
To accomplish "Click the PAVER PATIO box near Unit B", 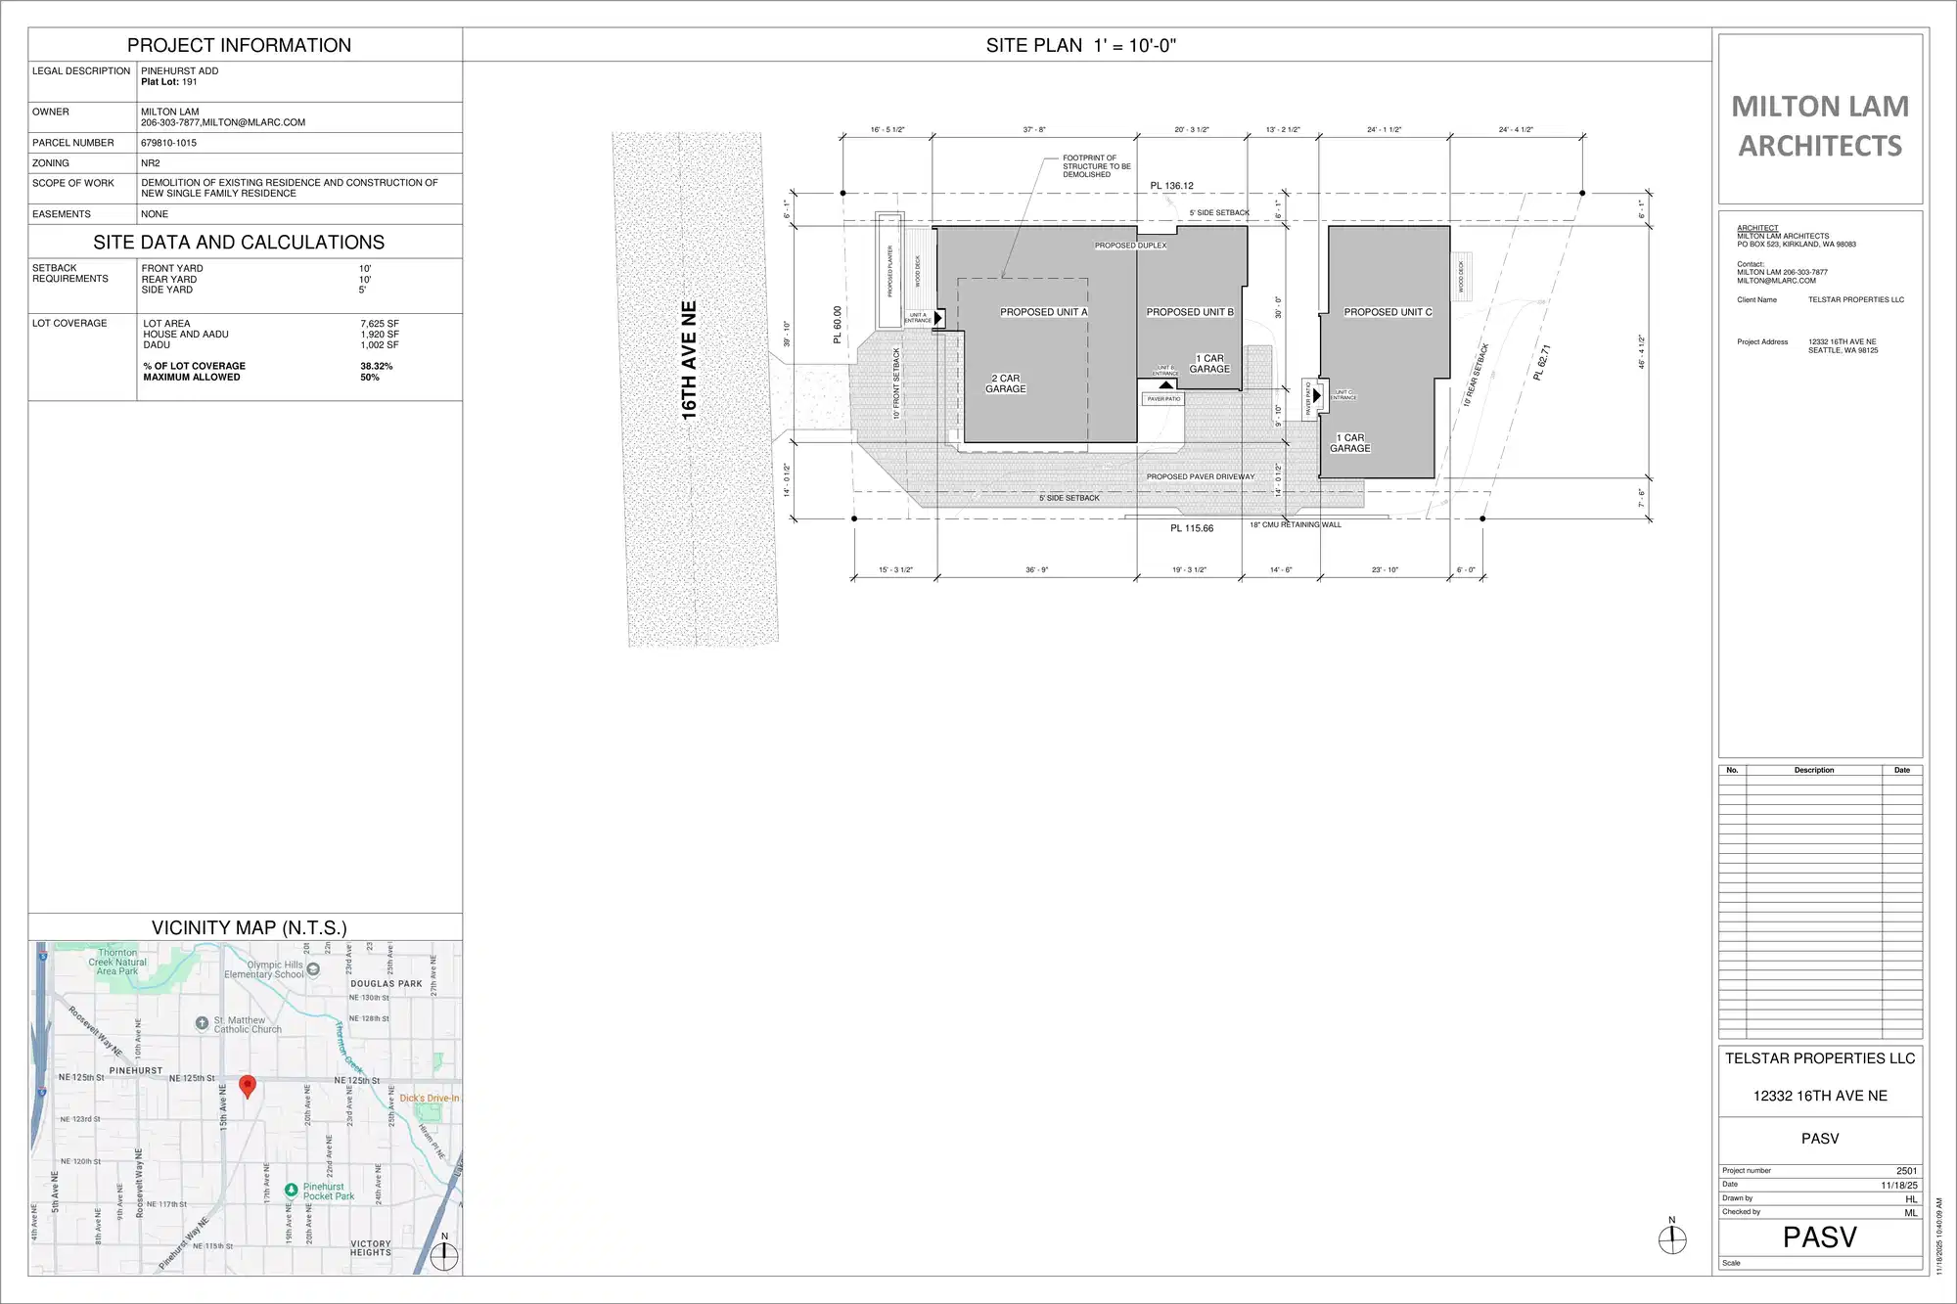I will click(1163, 399).
